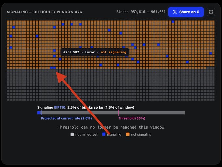
Task: Click the '#960,582 · Luxor · not signaling' tooltip
Action: 95,52
